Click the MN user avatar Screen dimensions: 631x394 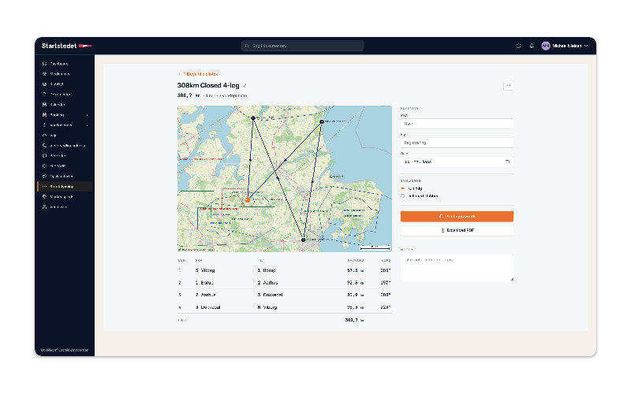(546, 46)
